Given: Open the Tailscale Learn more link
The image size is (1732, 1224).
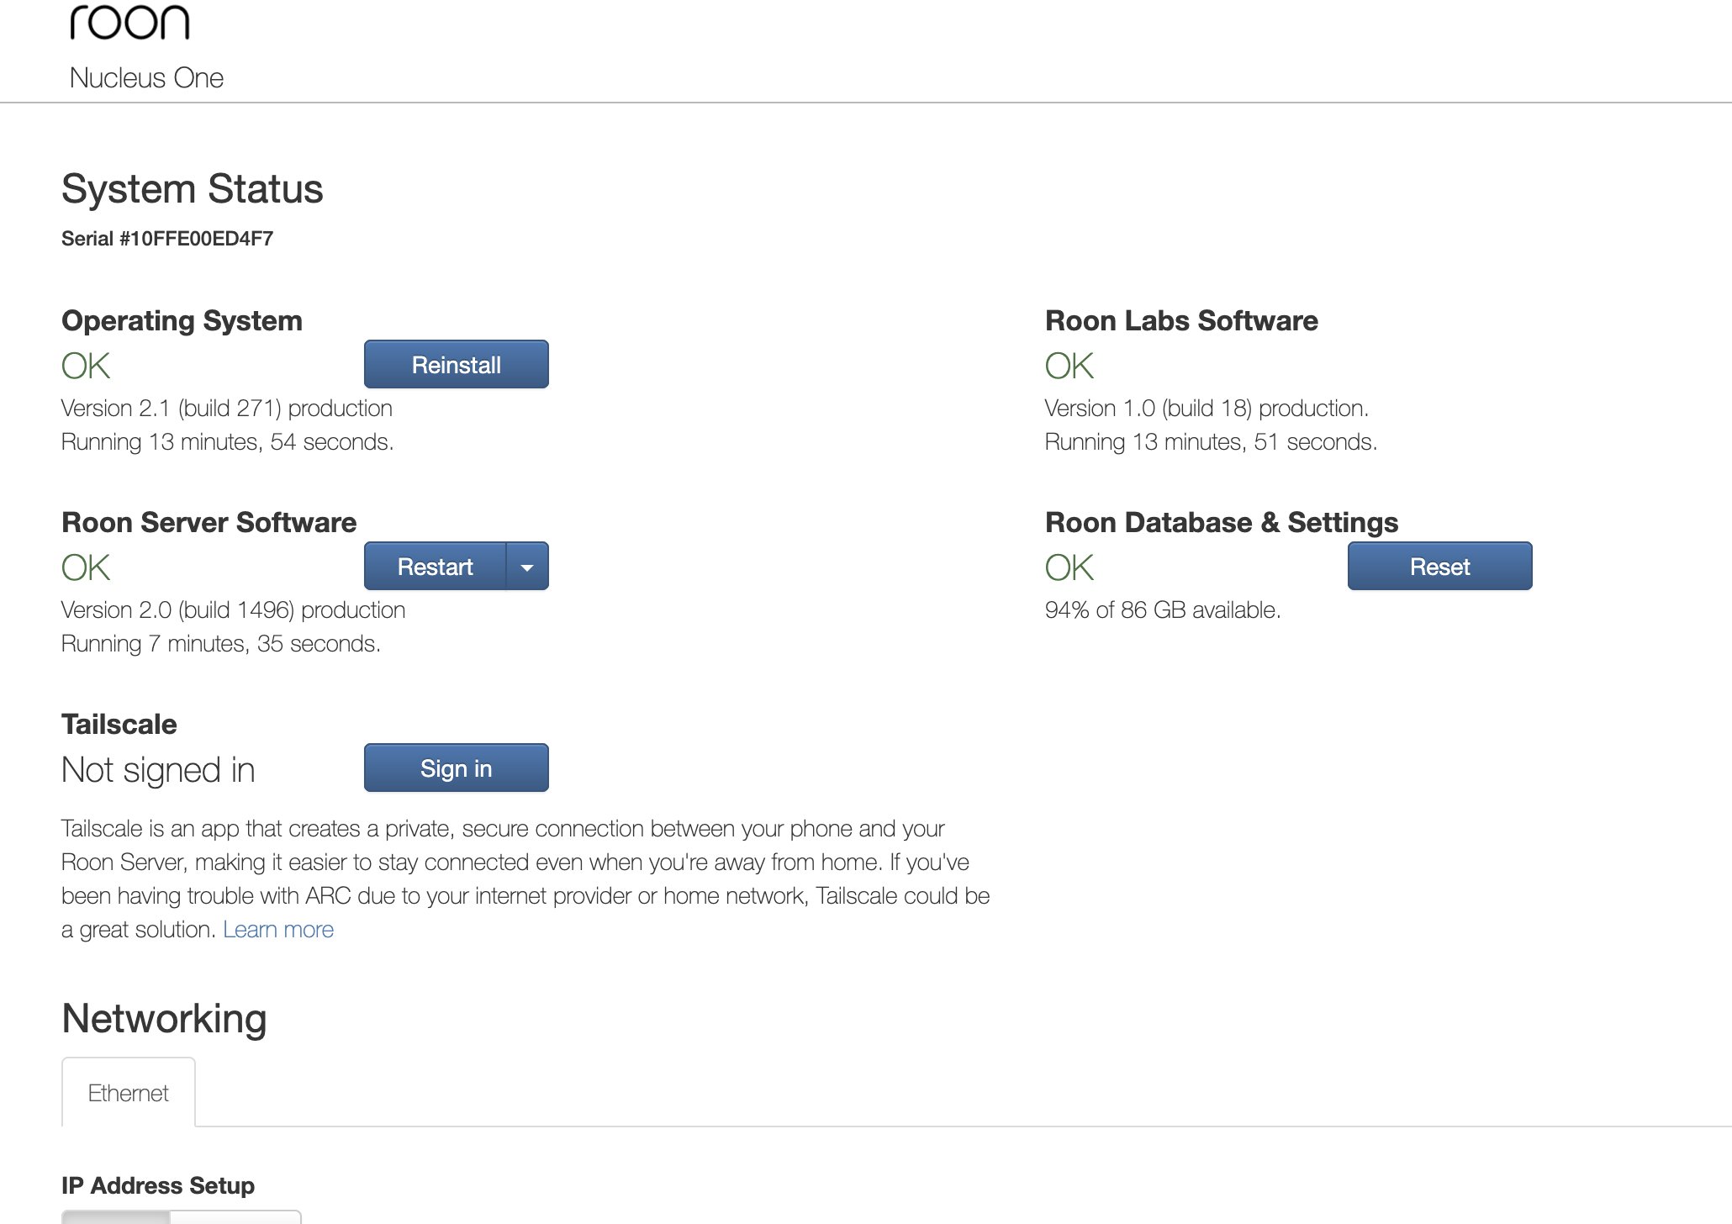Looking at the screenshot, I should coord(278,929).
